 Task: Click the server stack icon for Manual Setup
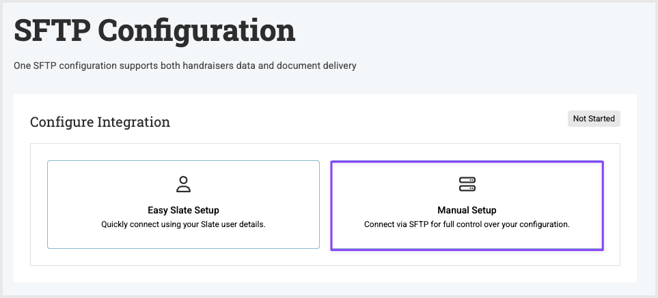467,184
